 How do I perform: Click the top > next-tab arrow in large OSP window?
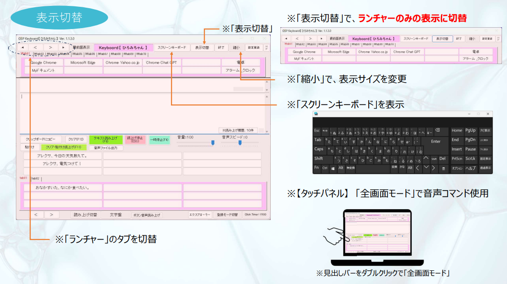[50, 48]
